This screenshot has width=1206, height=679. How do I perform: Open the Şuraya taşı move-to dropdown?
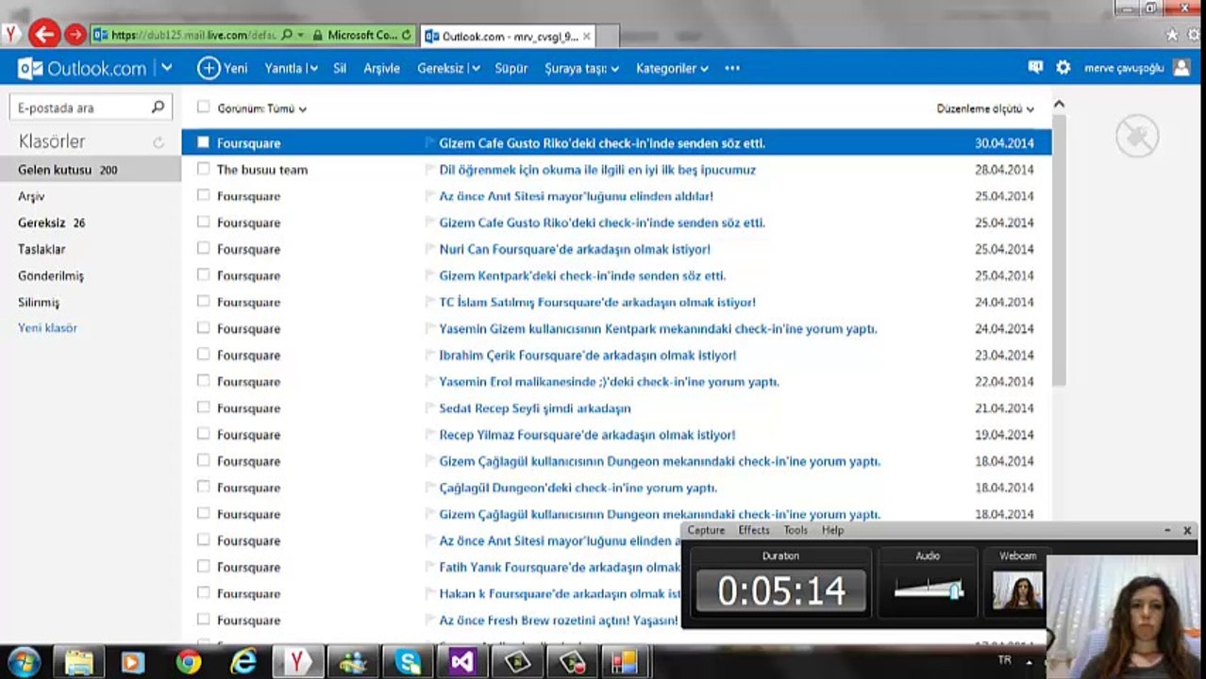click(581, 68)
